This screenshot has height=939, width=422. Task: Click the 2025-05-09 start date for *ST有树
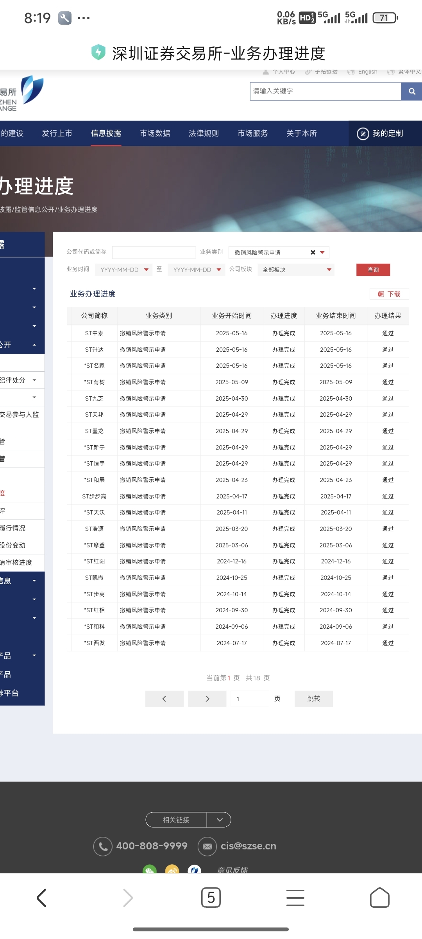click(232, 382)
